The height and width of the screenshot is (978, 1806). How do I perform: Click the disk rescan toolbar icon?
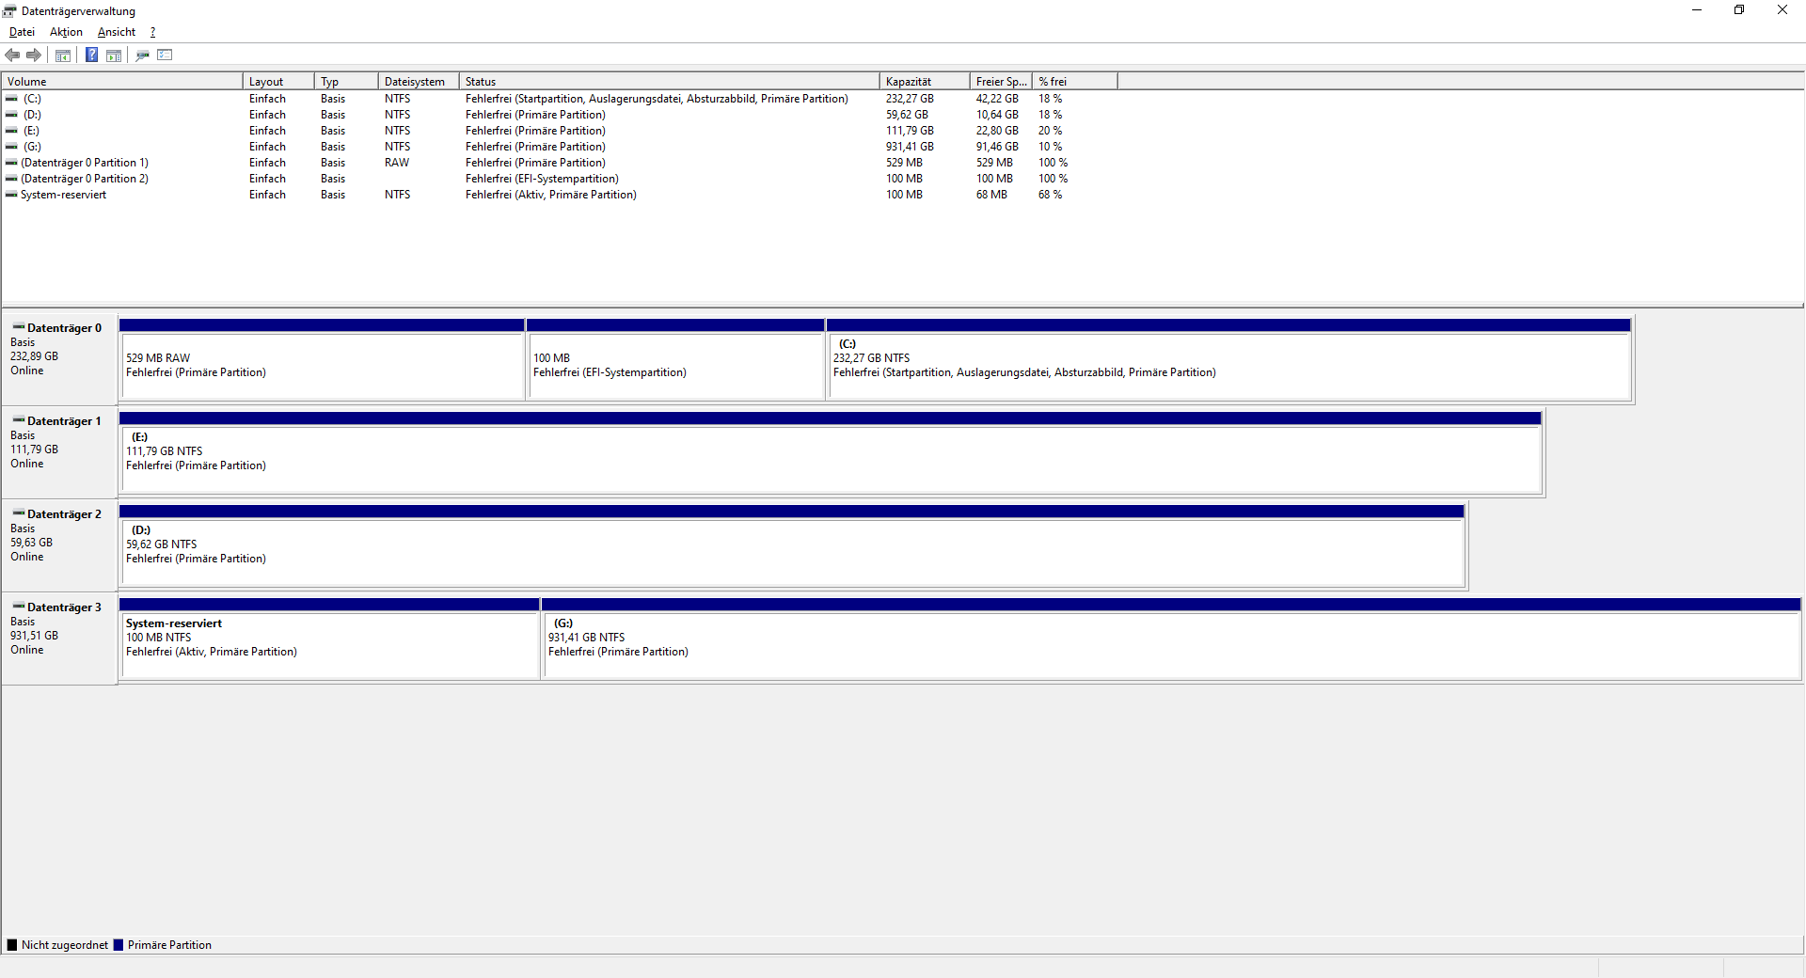point(143,55)
